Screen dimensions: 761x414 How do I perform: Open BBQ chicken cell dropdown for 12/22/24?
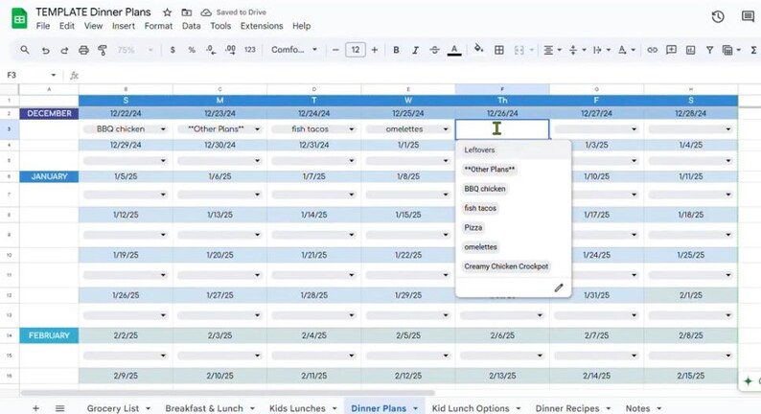pyautogui.click(x=163, y=129)
